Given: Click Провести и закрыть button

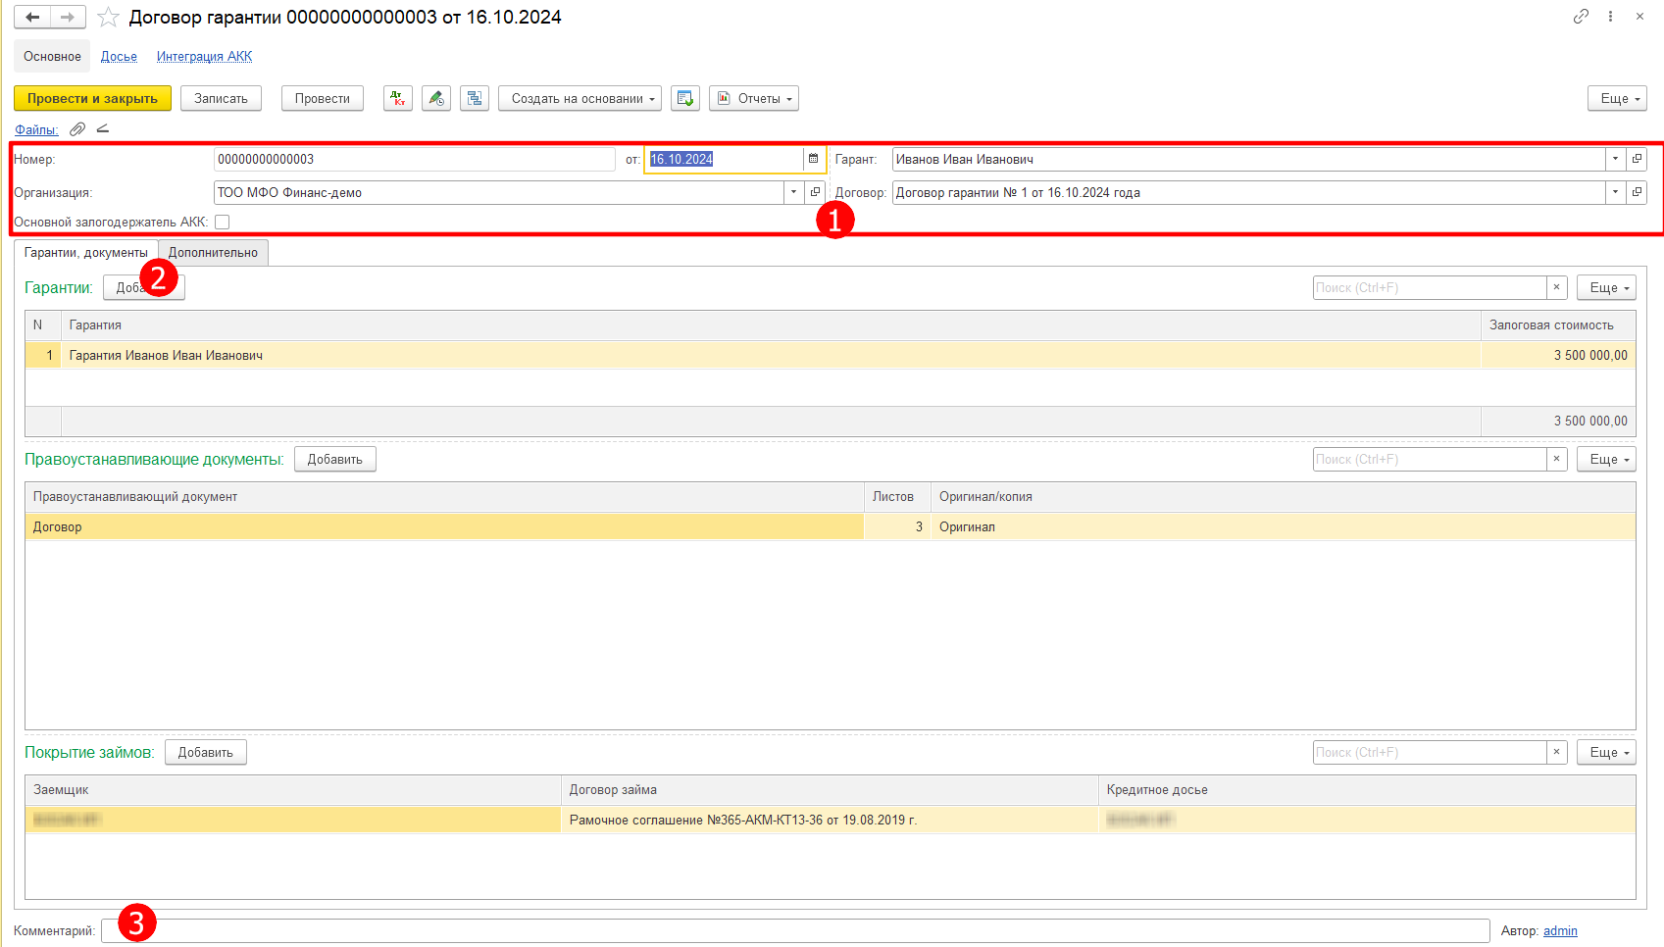Looking at the screenshot, I should [x=93, y=98].
